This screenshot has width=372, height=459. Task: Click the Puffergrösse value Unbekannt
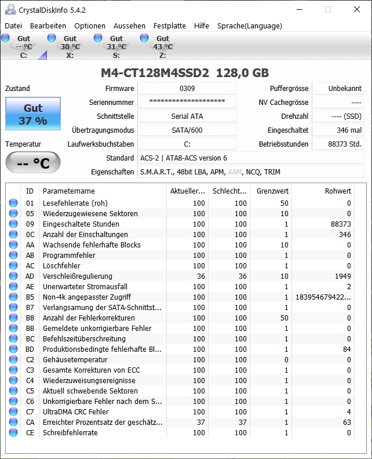tap(338, 89)
